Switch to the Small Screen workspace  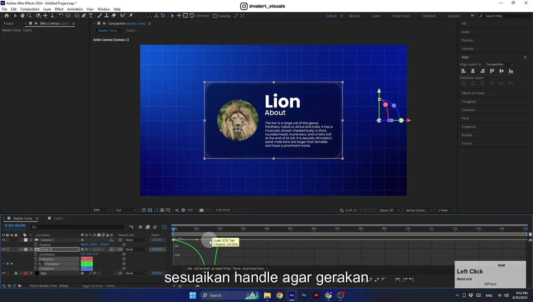tap(401, 16)
